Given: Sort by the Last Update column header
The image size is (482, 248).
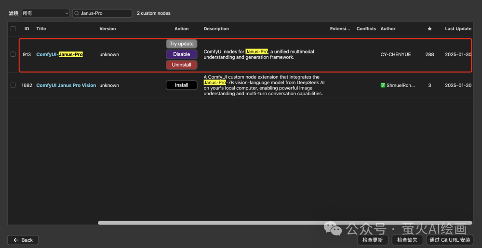Looking at the screenshot, I should point(458,29).
